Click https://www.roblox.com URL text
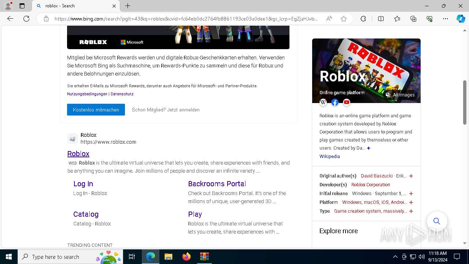469x264 pixels. [x=108, y=142]
